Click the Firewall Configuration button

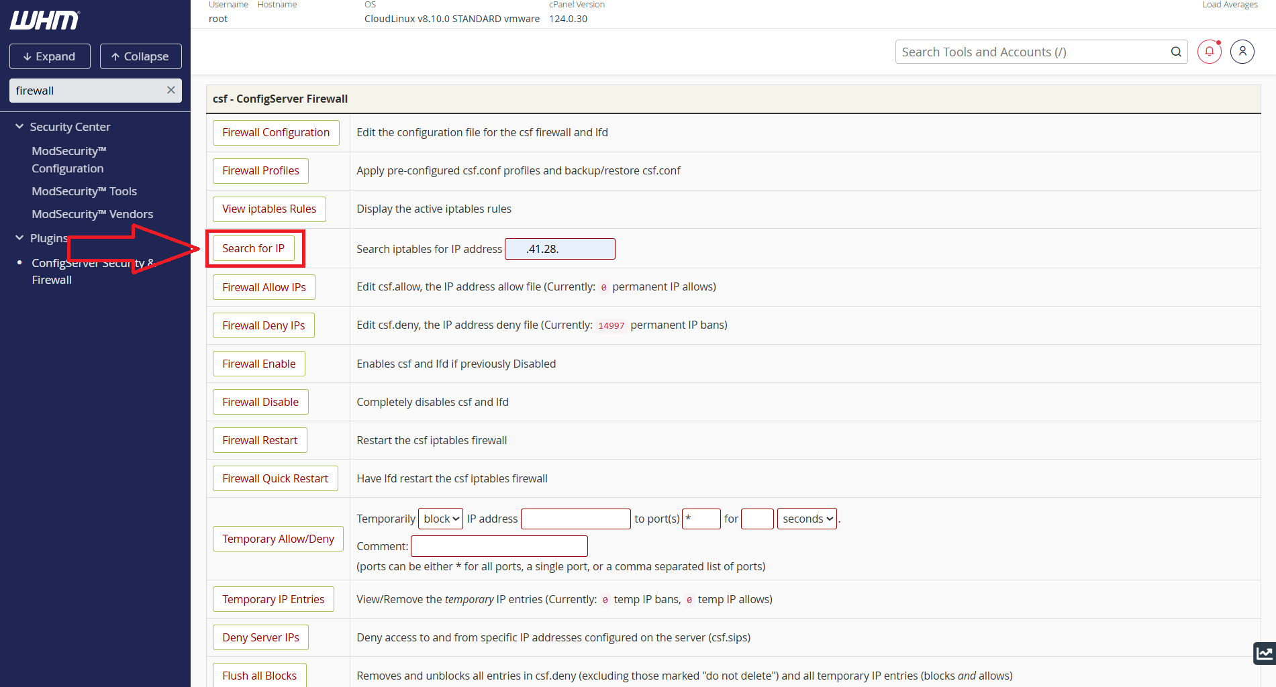point(276,133)
